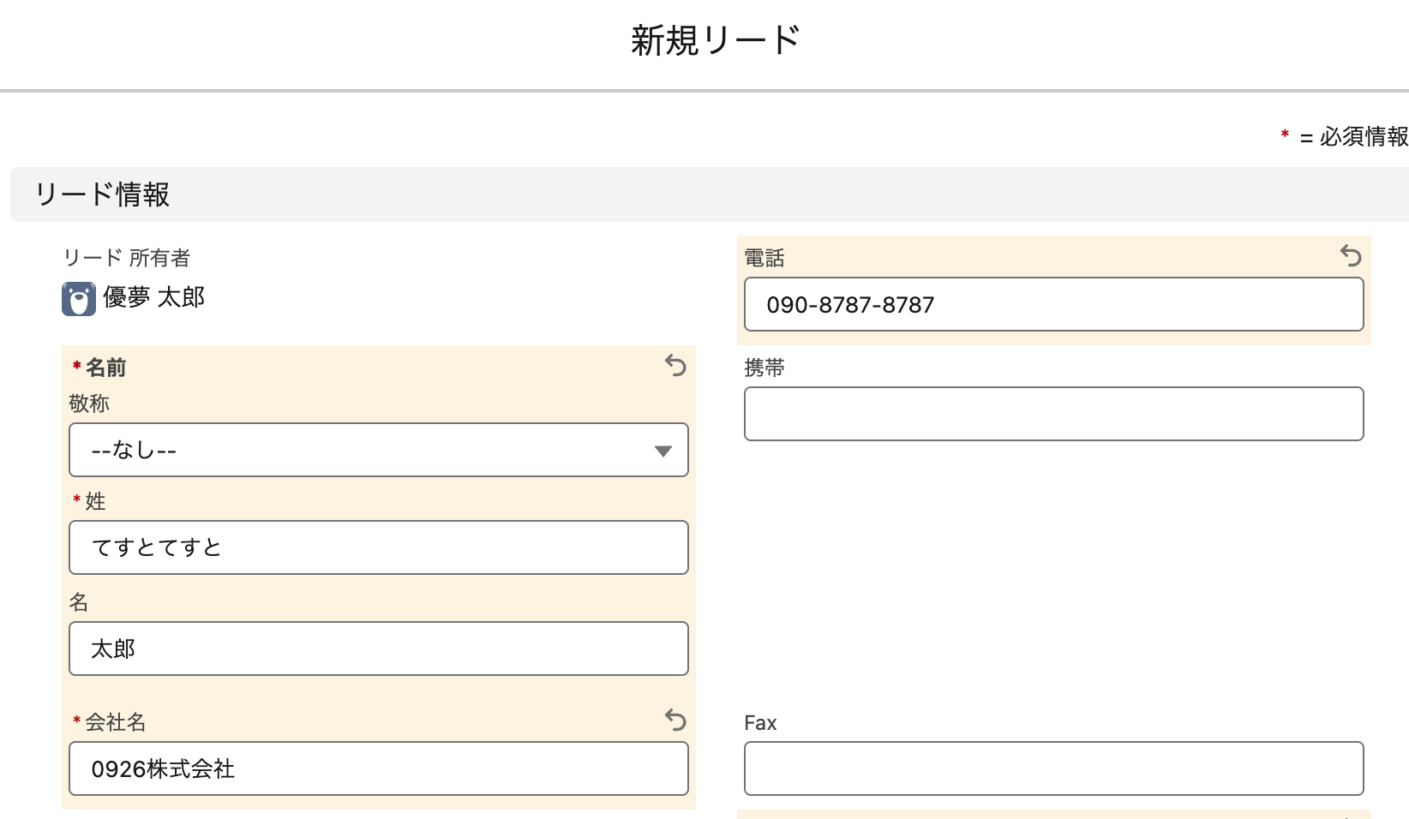Click the empty 携帯 input box
The width and height of the screenshot is (1409, 819).
pos(1053,414)
